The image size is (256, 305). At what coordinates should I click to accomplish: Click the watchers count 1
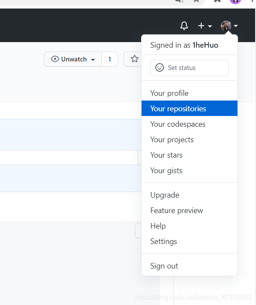click(110, 59)
